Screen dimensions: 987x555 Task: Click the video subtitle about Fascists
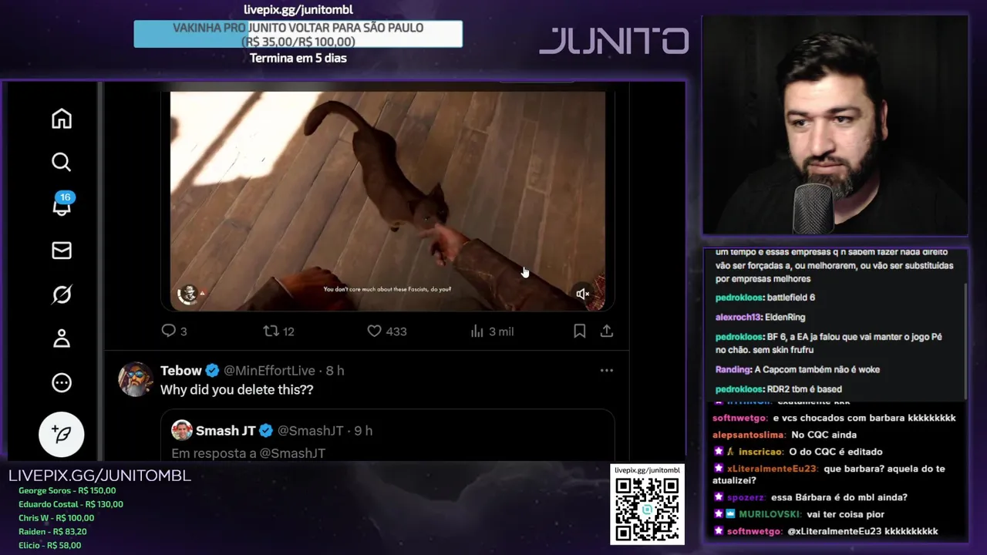pos(387,290)
